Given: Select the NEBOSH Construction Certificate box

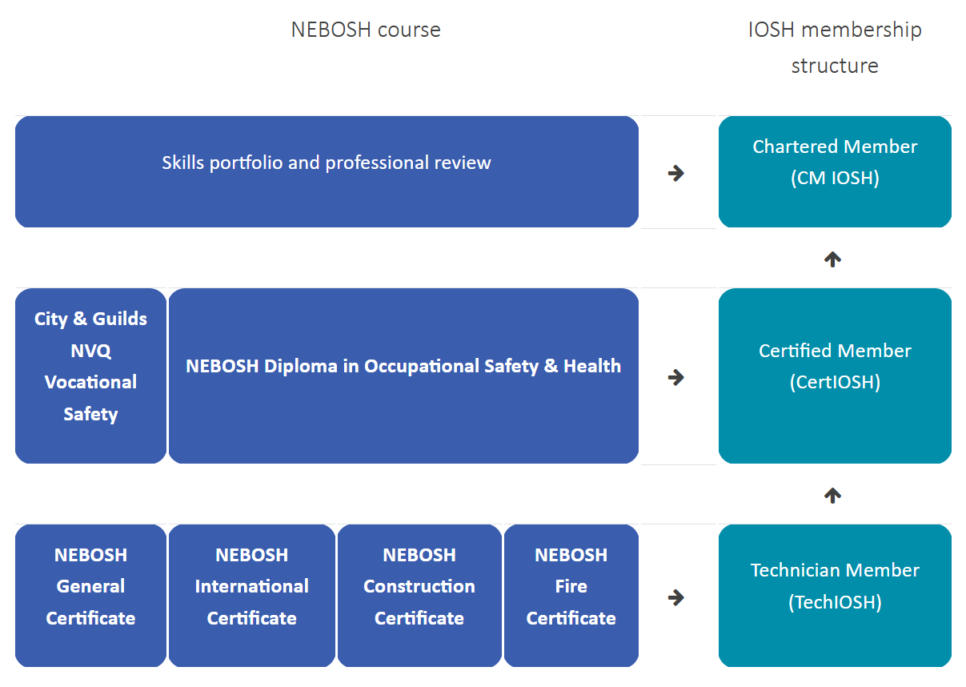Looking at the screenshot, I should pos(419,596).
